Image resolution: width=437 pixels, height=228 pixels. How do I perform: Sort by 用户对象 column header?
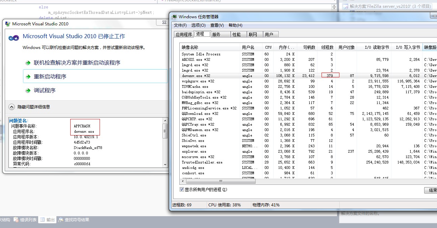346,47
